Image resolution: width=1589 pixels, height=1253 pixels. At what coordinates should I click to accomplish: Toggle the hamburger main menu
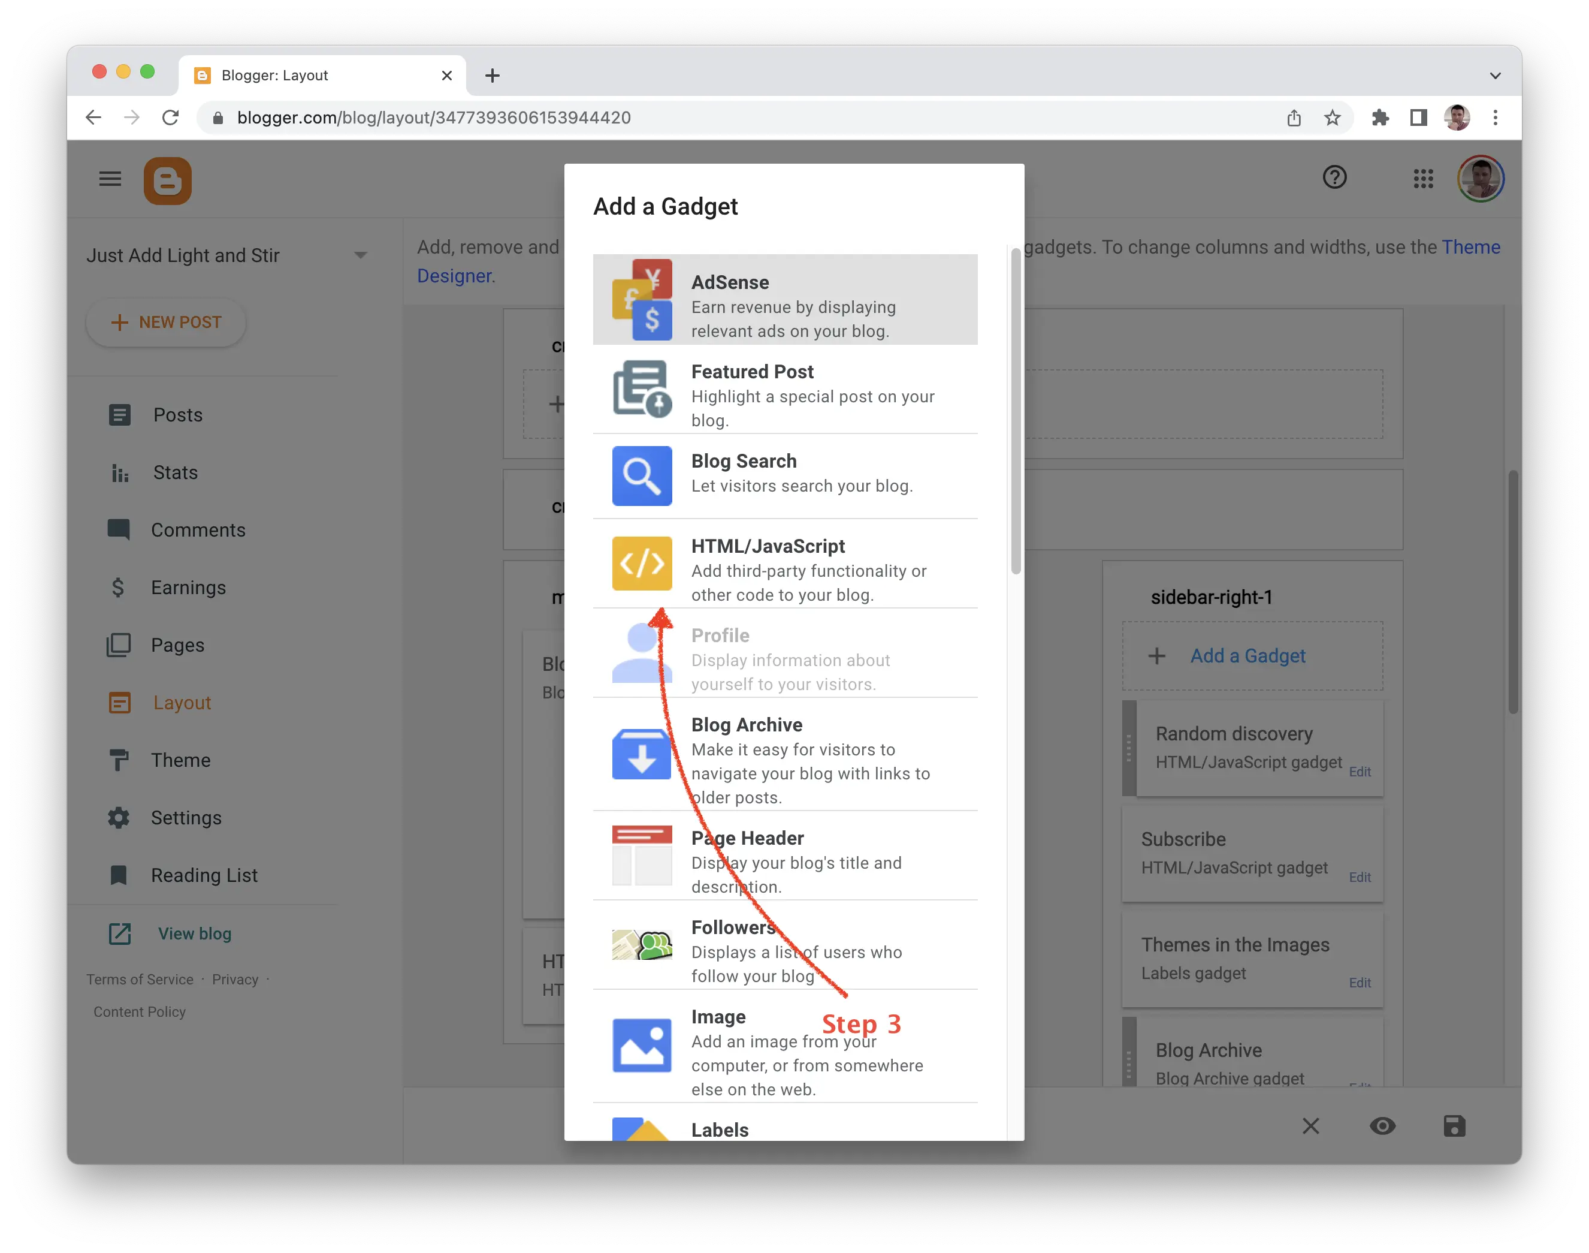pos(110,179)
